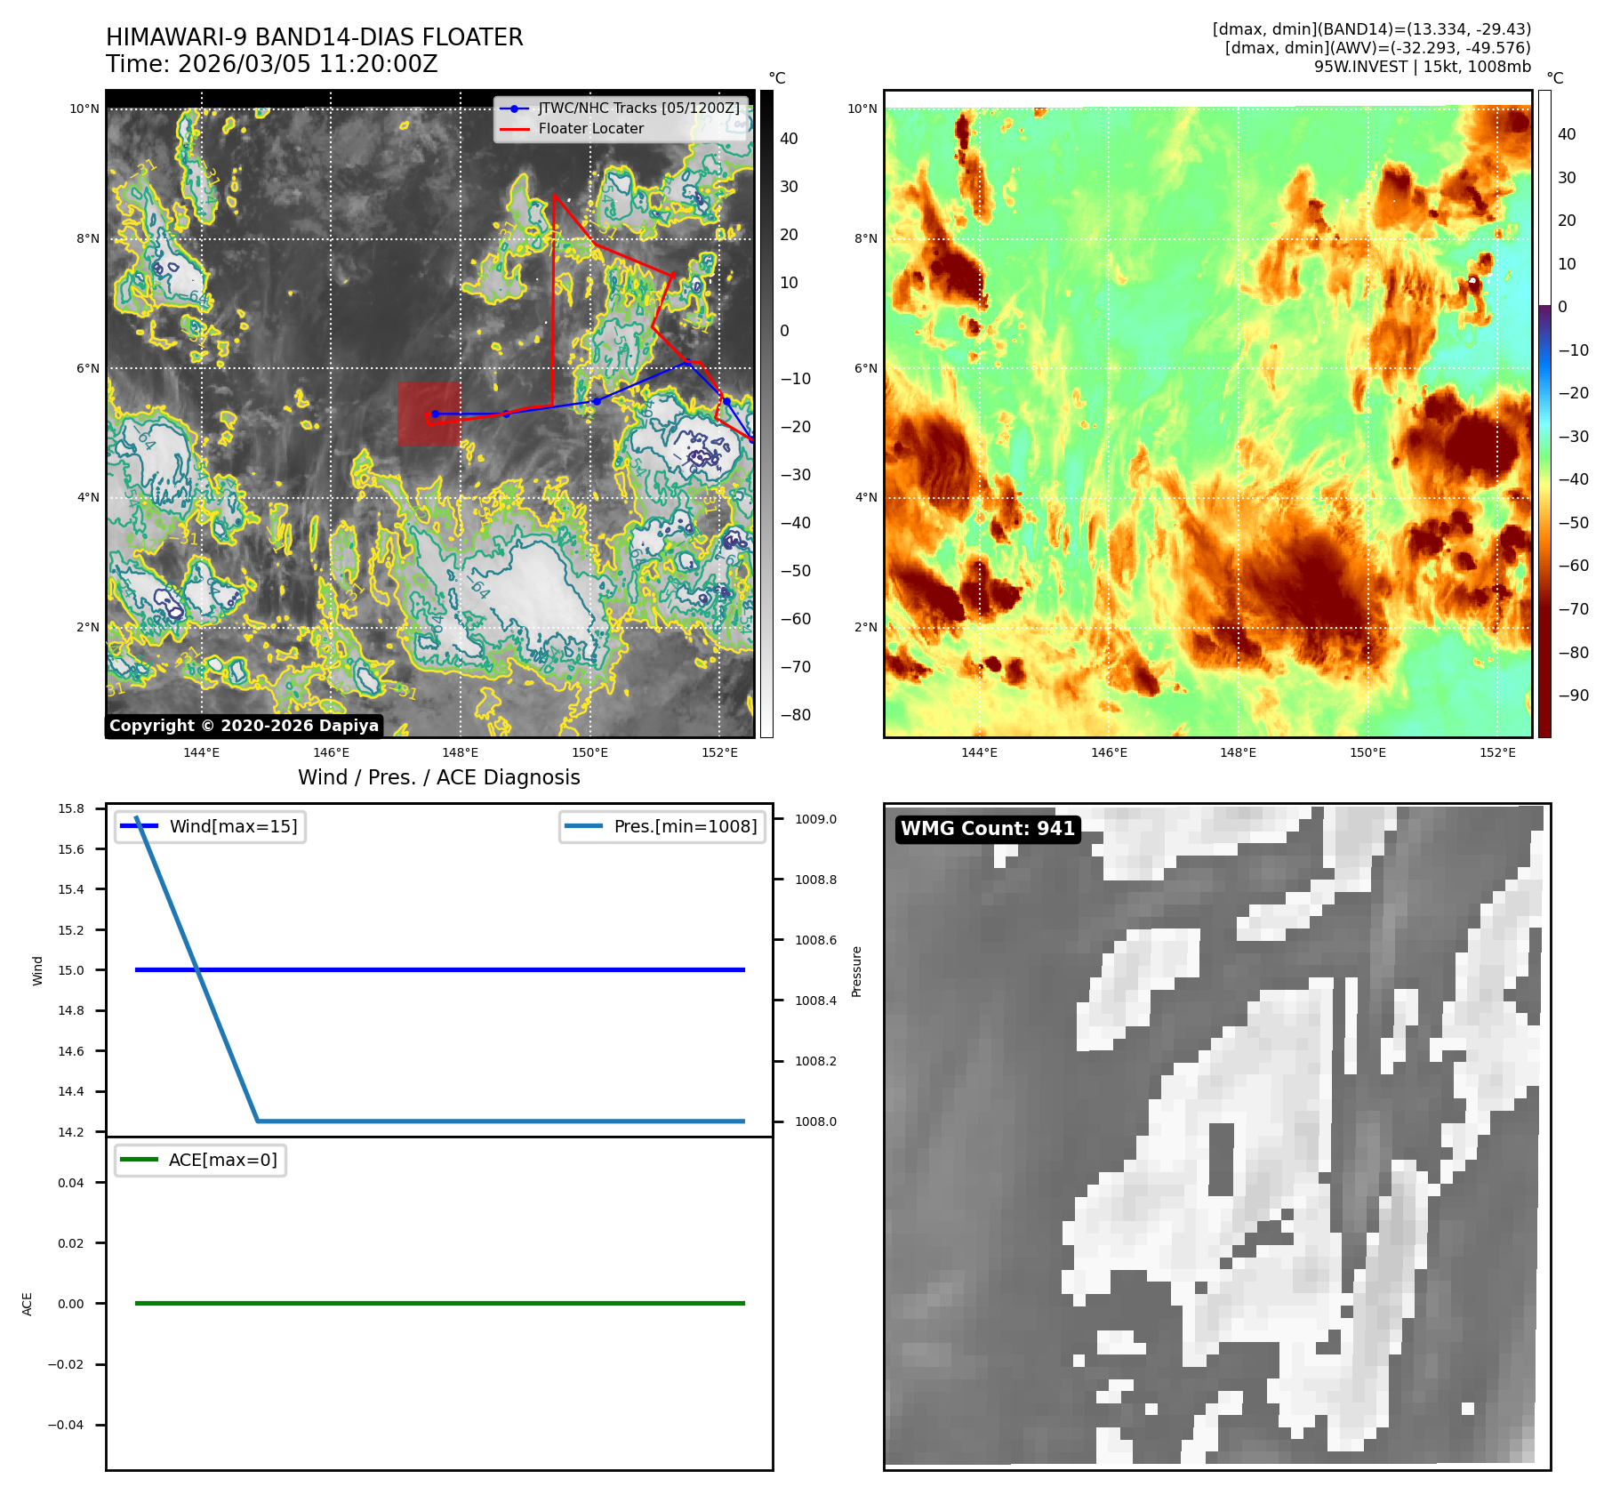Select the Time 2026/03/05 11:20:00Z text
Viewport: 1612px width, 1503px height.
click(x=271, y=64)
